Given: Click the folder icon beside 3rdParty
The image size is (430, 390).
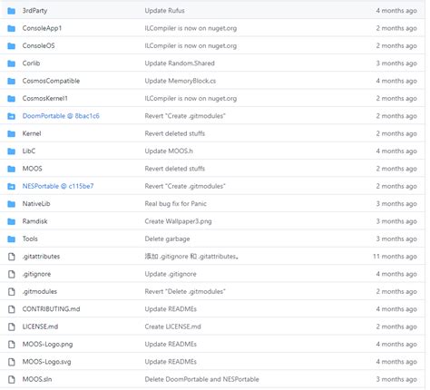Looking at the screenshot, I should [x=12, y=11].
